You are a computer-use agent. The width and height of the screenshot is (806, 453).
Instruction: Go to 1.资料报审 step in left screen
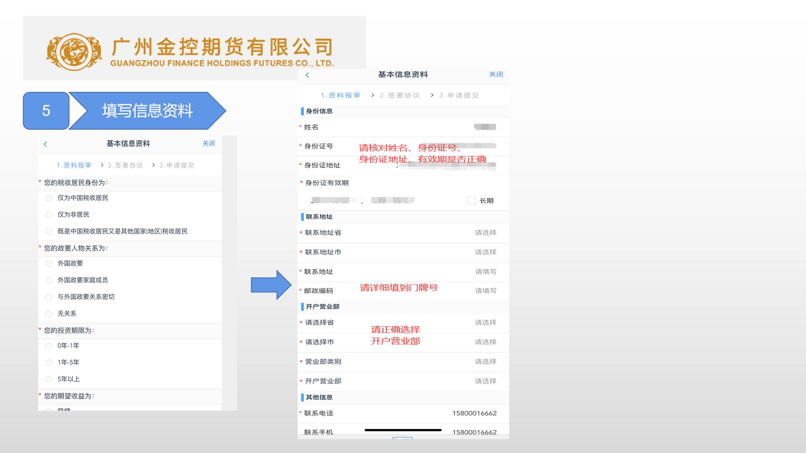click(x=74, y=165)
